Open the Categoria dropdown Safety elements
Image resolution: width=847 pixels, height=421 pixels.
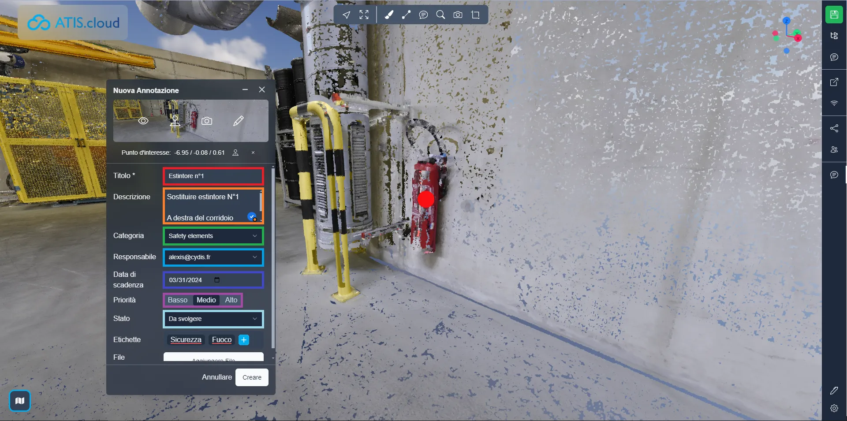click(213, 236)
